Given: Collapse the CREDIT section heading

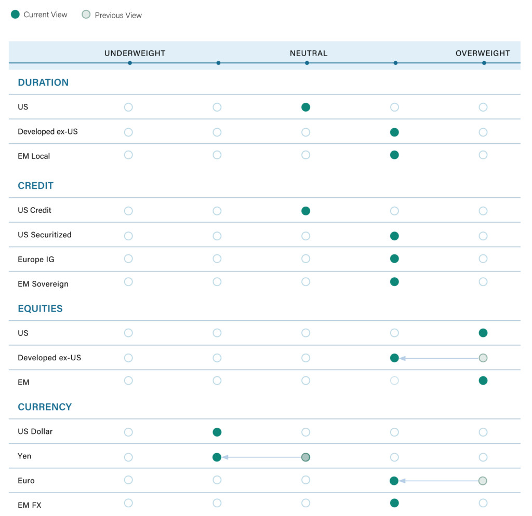Looking at the screenshot, I should tap(35, 186).
